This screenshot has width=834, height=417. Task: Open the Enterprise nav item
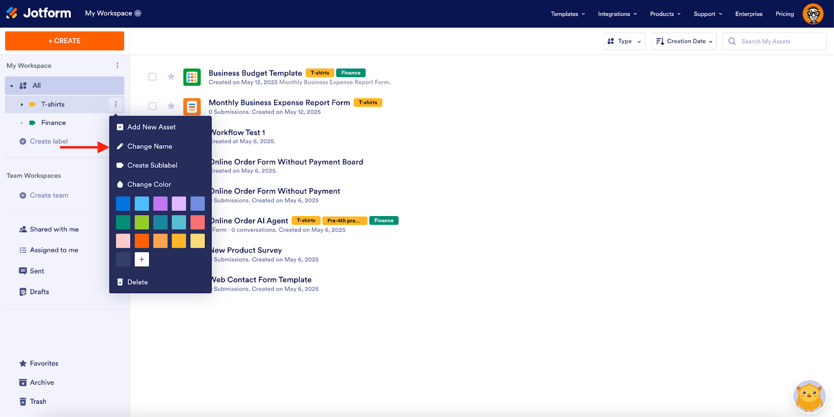click(x=749, y=14)
